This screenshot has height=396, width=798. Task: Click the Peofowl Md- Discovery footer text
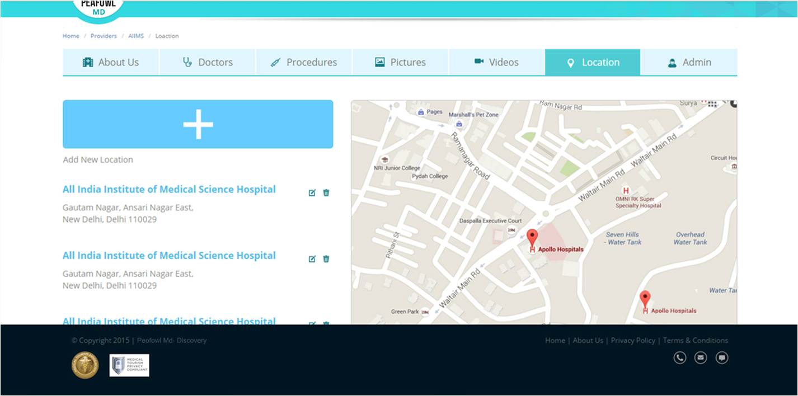[172, 340]
